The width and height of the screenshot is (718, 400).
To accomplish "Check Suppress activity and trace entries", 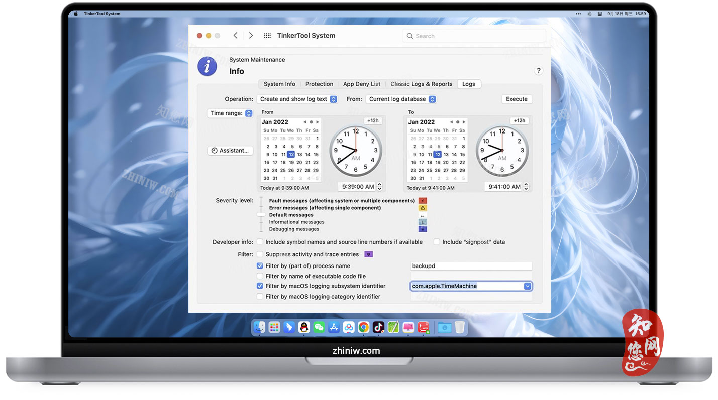I will click(x=260, y=254).
